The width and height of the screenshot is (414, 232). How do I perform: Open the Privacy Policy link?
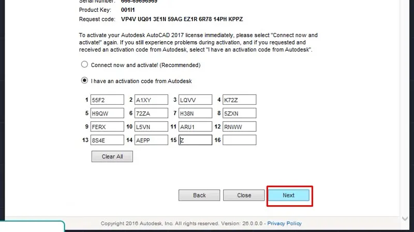[285, 224]
